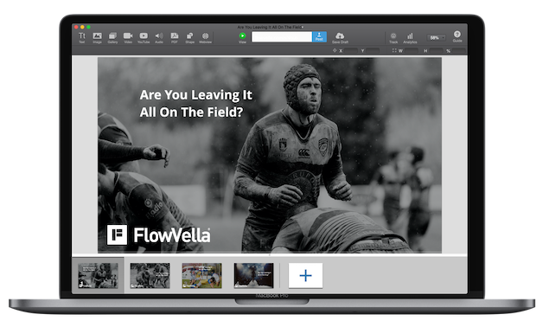Insert an Image from the toolbar
Viewport: 543px width, 321px height.
point(97,37)
